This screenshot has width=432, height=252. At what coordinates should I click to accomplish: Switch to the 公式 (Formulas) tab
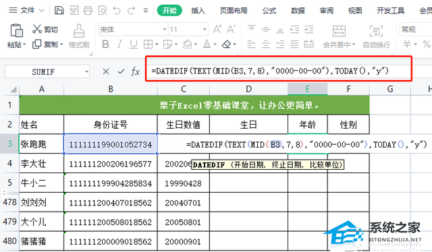pos(269,11)
